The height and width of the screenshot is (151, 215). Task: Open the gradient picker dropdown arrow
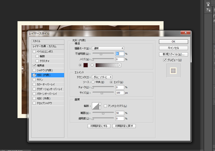click(120, 65)
